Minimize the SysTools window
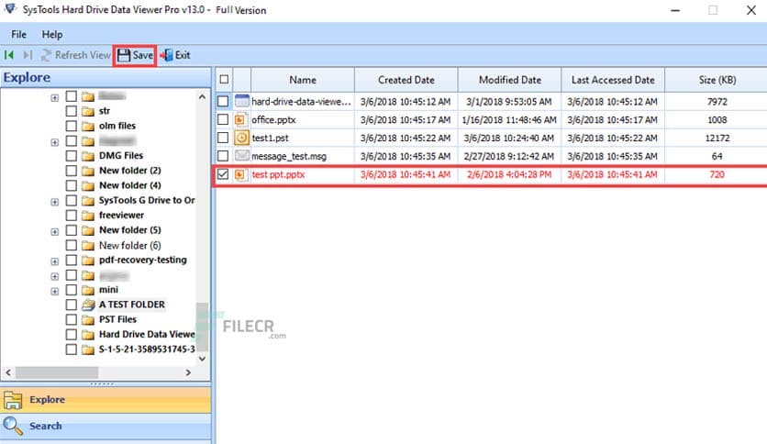Screen dimensions: 767x444 tap(675, 10)
